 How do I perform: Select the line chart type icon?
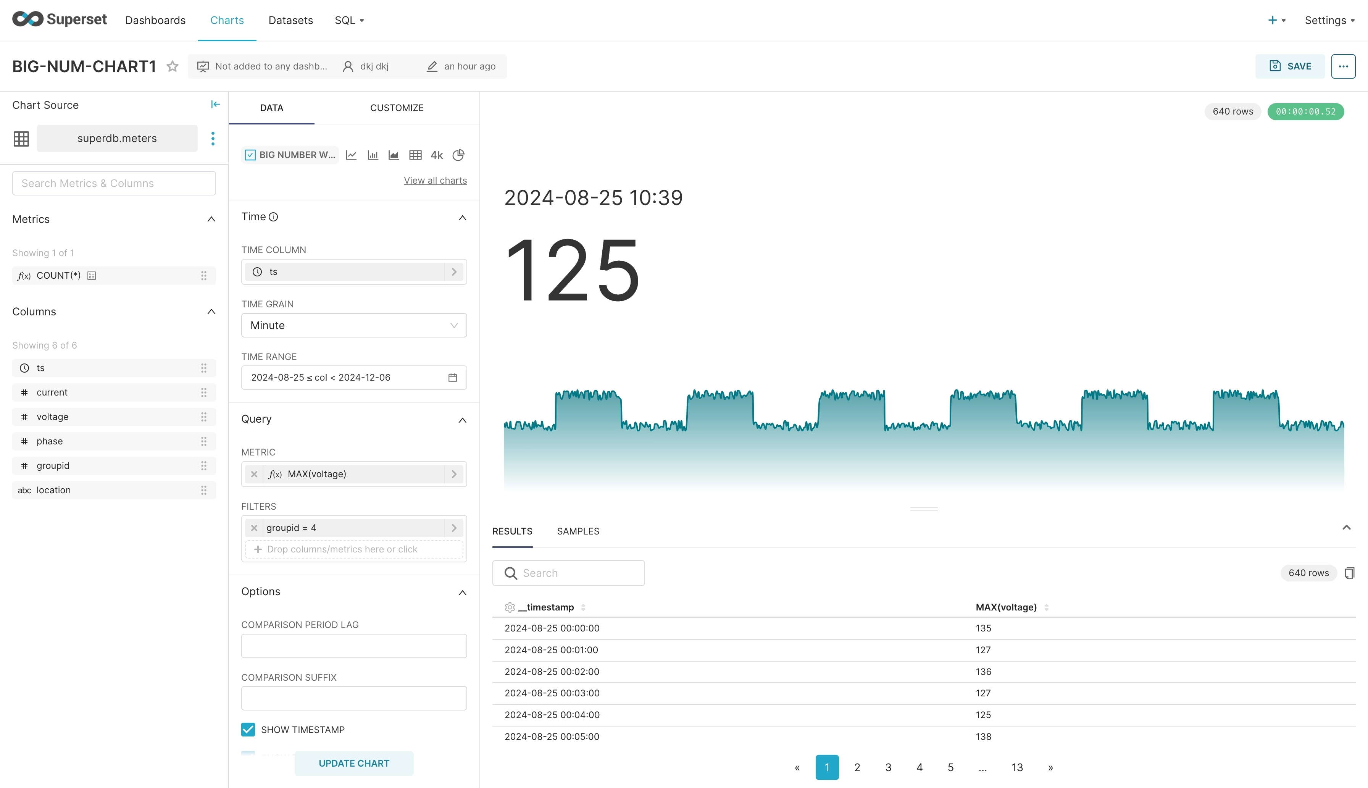pyautogui.click(x=351, y=155)
